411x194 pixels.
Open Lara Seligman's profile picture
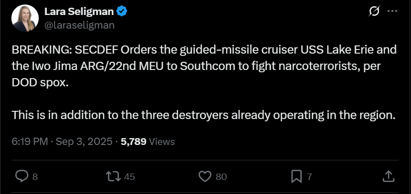pyautogui.click(x=25, y=19)
